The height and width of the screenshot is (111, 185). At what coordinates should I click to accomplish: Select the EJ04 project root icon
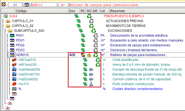(x=6, y=16)
